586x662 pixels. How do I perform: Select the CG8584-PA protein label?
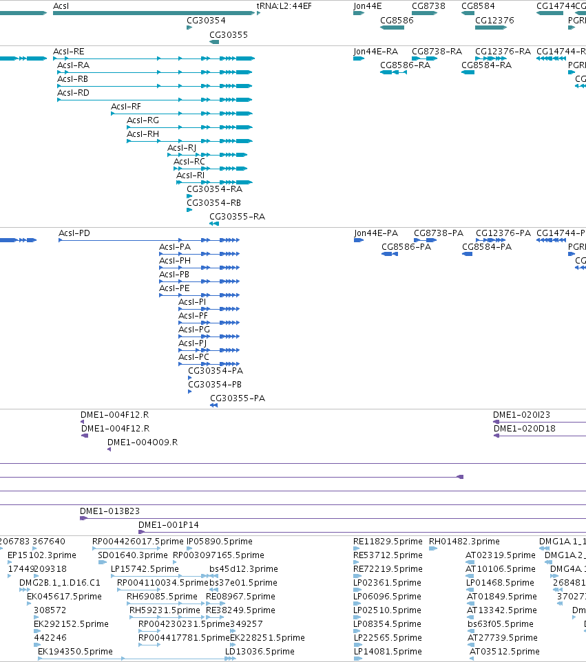487,246
